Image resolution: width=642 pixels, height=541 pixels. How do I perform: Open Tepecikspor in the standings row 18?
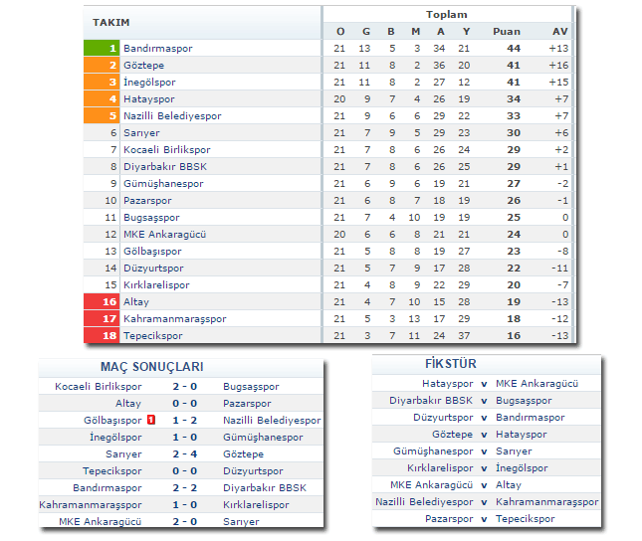[x=154, y=335]
